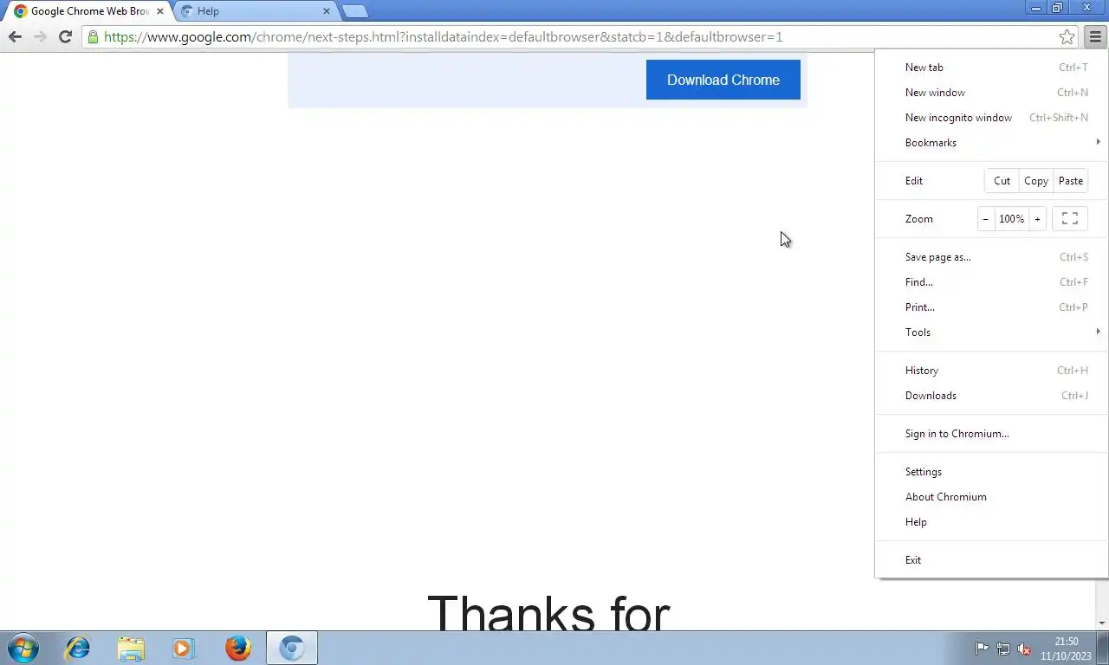Click the green padlock security icon

[x=93, y=36]
